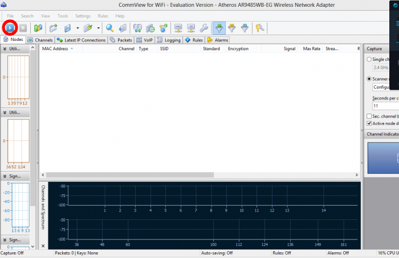The width and height of the screenshot is (399, 258).
Task: Switch to the Packets tab
Action: pos(121,40)
